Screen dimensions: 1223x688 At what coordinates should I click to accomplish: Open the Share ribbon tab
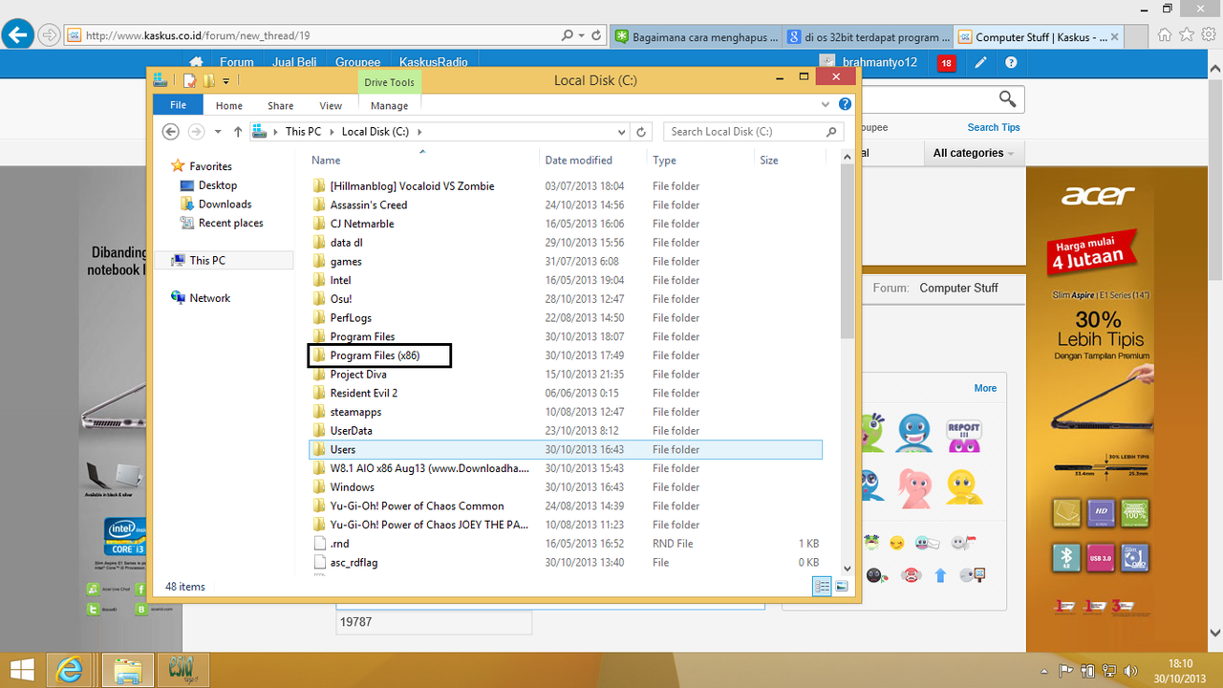(x=281, y=105)
